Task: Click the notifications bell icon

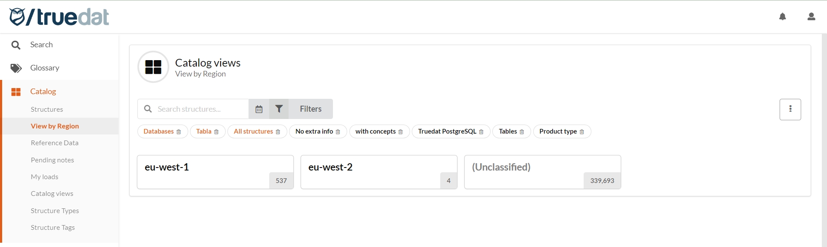Action: pyautogui.click(x=783, y=17)
